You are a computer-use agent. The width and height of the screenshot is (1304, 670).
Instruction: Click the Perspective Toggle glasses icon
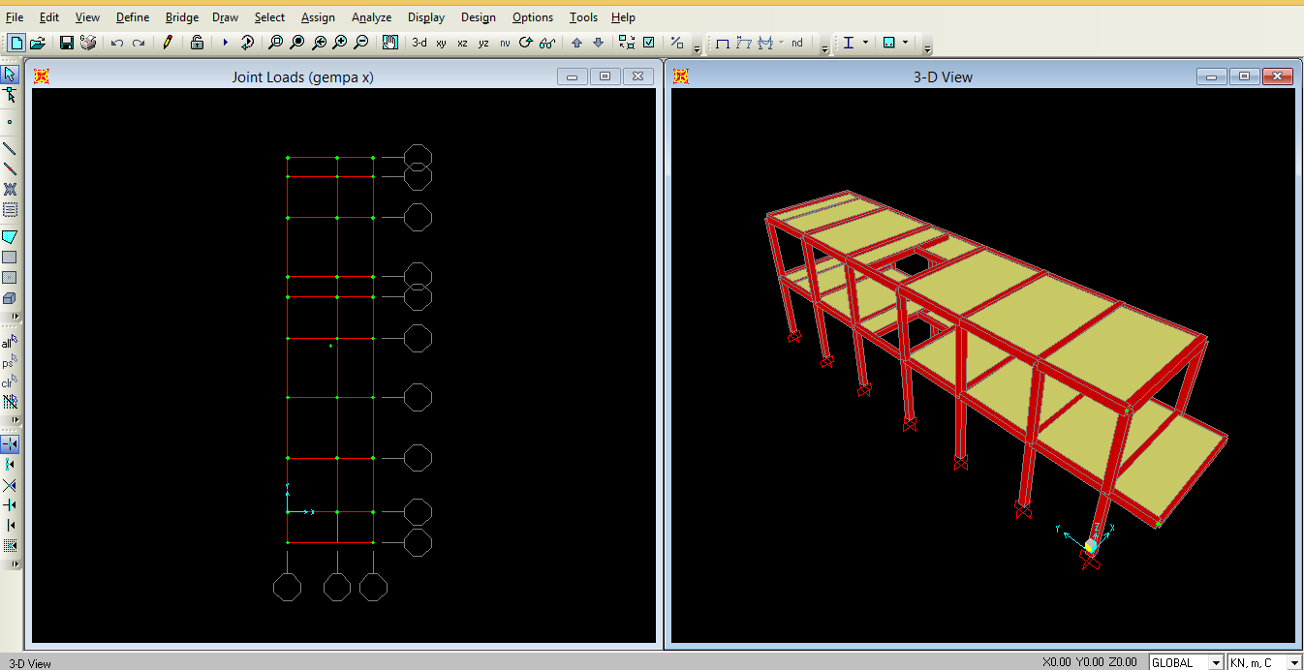click(547, 43)
